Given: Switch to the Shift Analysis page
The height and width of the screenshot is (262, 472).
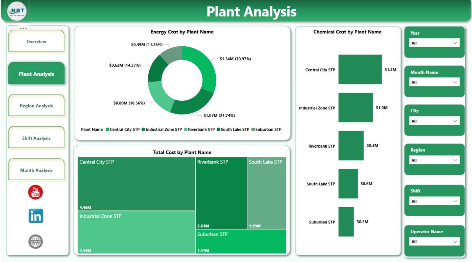Looking at the screenshot, I should [36, 138].
